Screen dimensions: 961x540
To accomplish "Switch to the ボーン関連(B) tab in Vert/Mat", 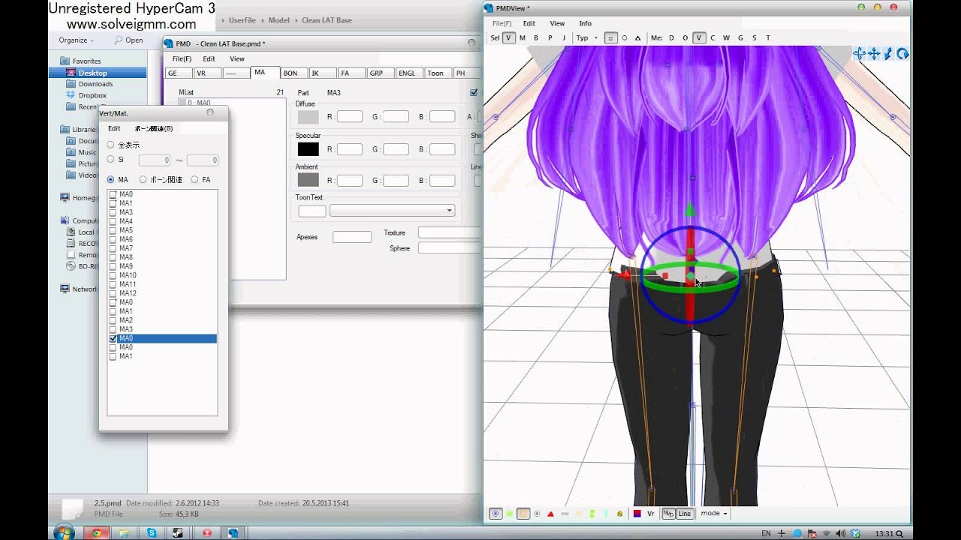I will click(x=153, y=128).
